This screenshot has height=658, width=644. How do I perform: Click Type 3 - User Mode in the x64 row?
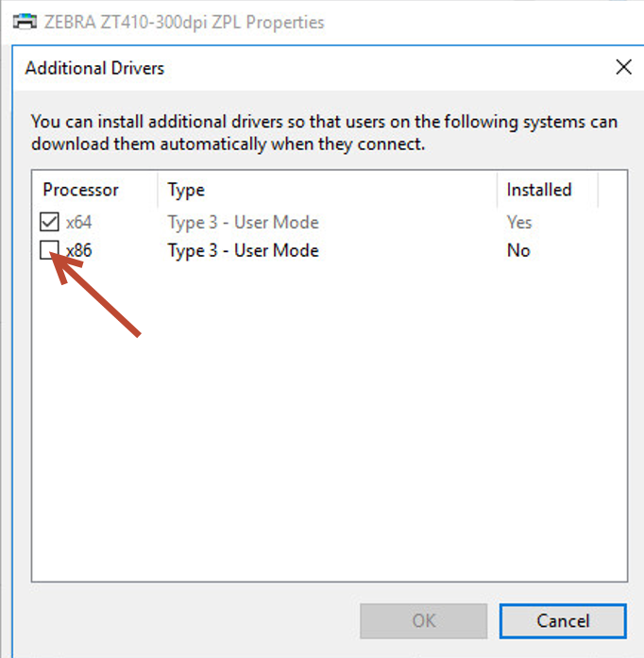point(243,223)
